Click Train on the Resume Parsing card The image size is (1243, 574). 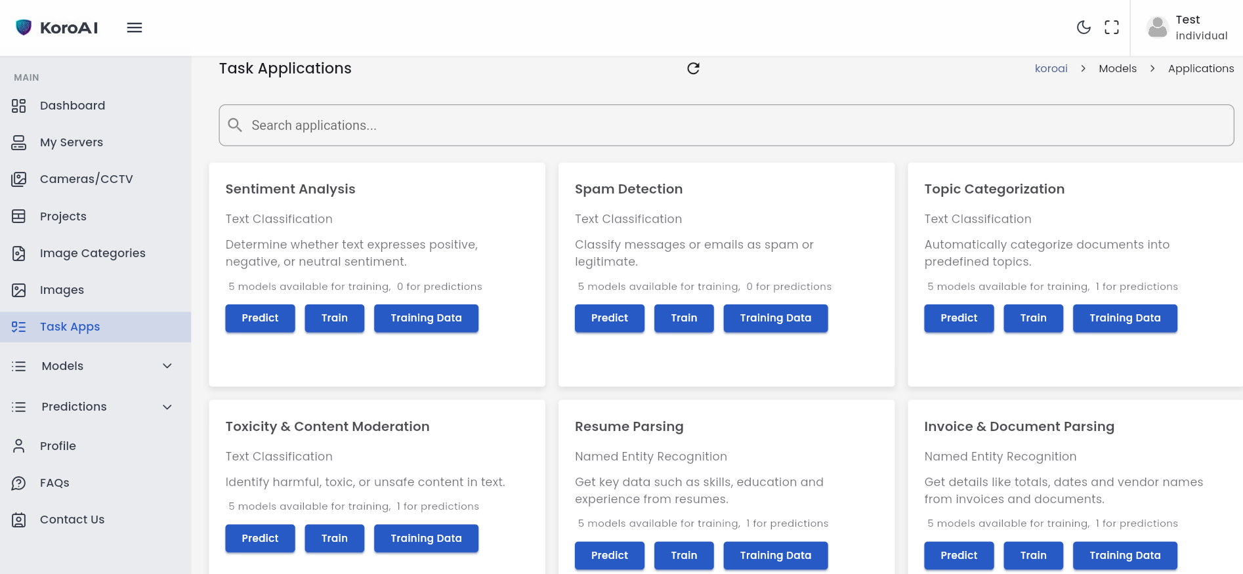pyautogui.click(x=684, y=556)
